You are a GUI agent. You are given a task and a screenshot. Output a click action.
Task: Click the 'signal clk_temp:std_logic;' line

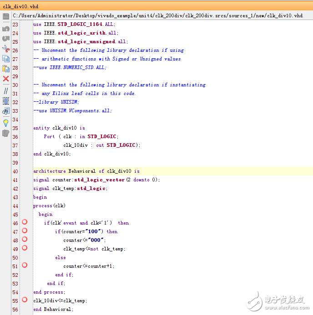(x=71, y=189)
